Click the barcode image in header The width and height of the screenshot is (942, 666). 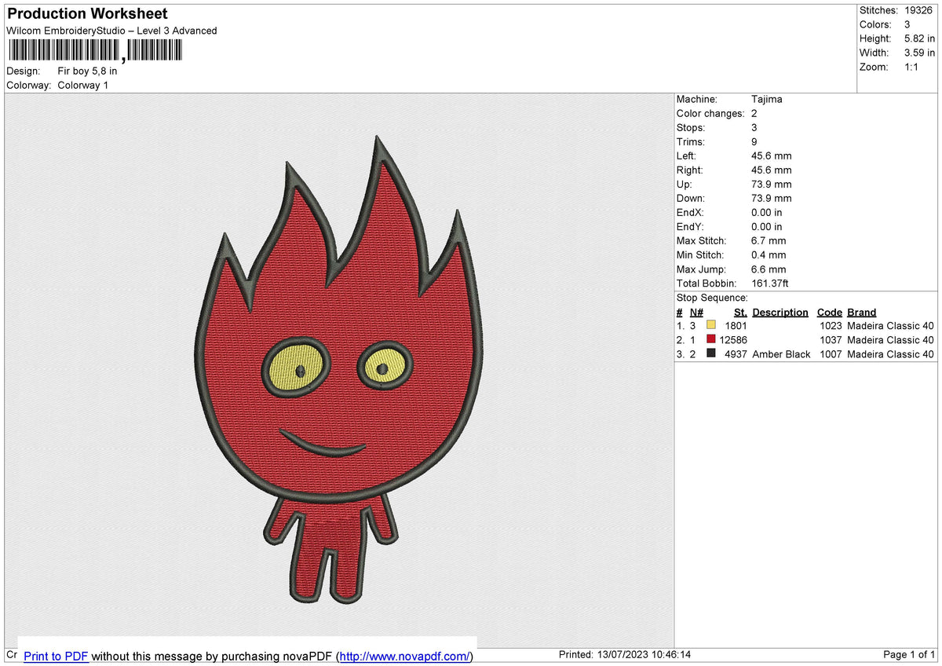point(95,51)
